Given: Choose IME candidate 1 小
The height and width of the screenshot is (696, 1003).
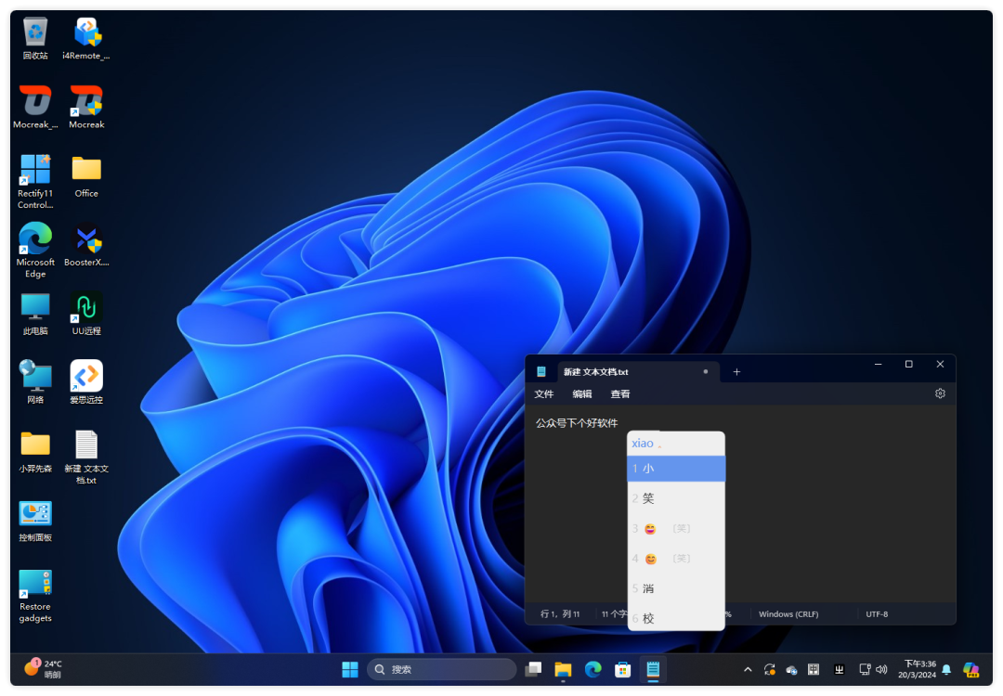Looking at the screenshot, I should 675,469.
